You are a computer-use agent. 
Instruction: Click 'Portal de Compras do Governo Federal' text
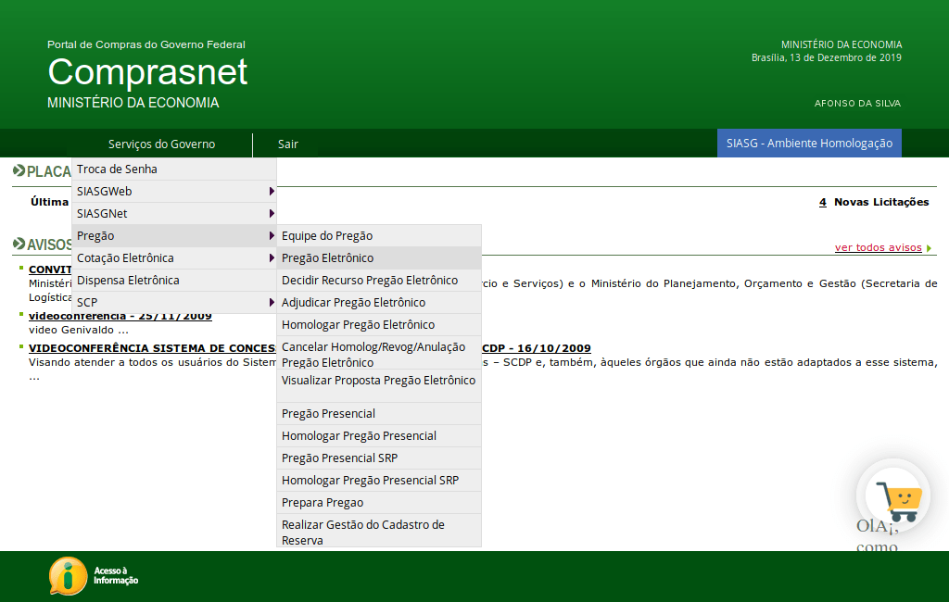[146, 44]
